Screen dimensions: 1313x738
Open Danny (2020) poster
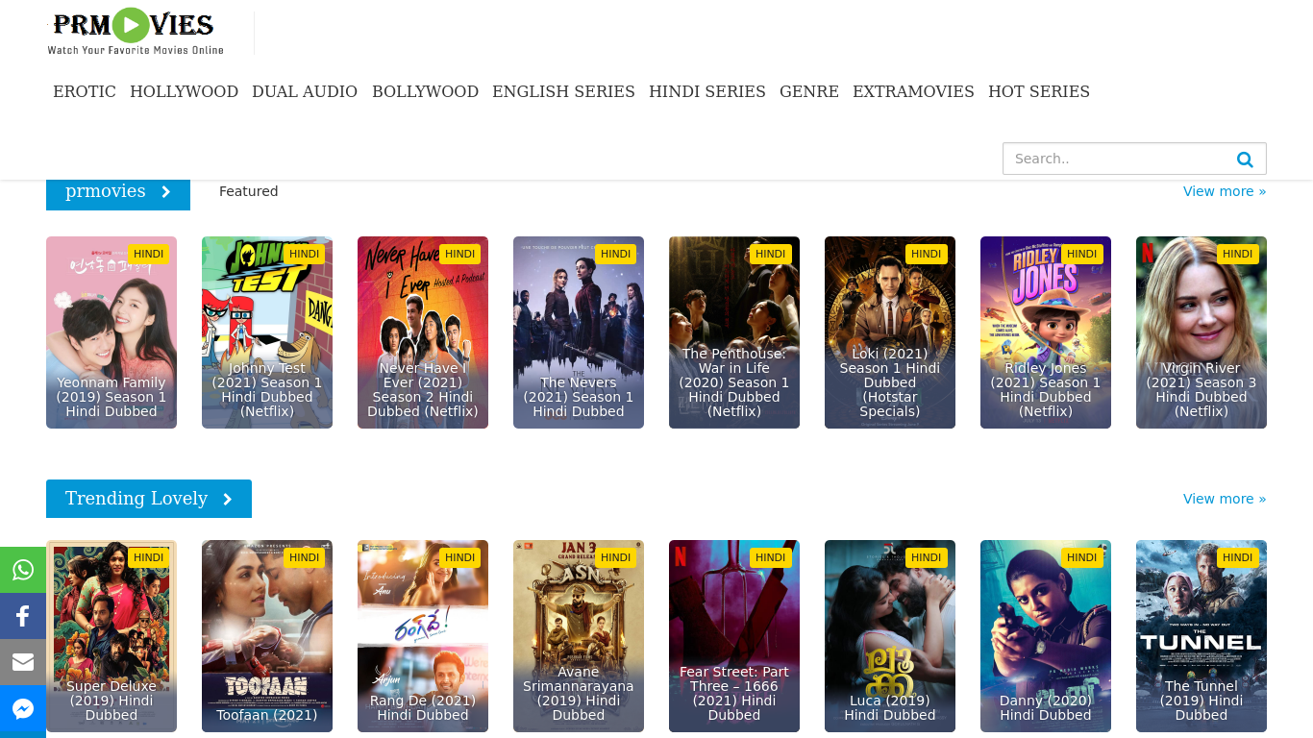click(1046, 636)
